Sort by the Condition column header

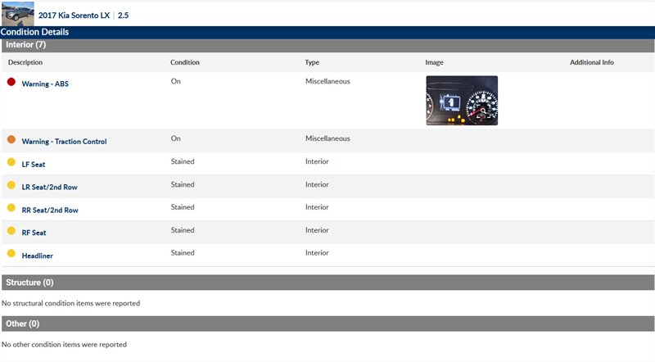point(184,62)
